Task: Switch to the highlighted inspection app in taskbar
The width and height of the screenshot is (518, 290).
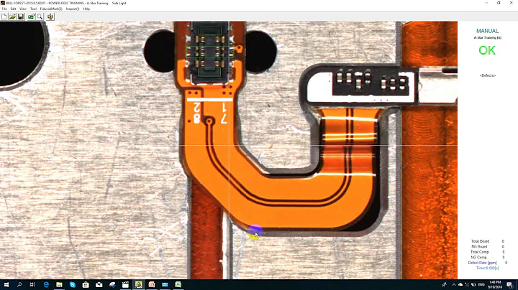Action: point(138,284)
